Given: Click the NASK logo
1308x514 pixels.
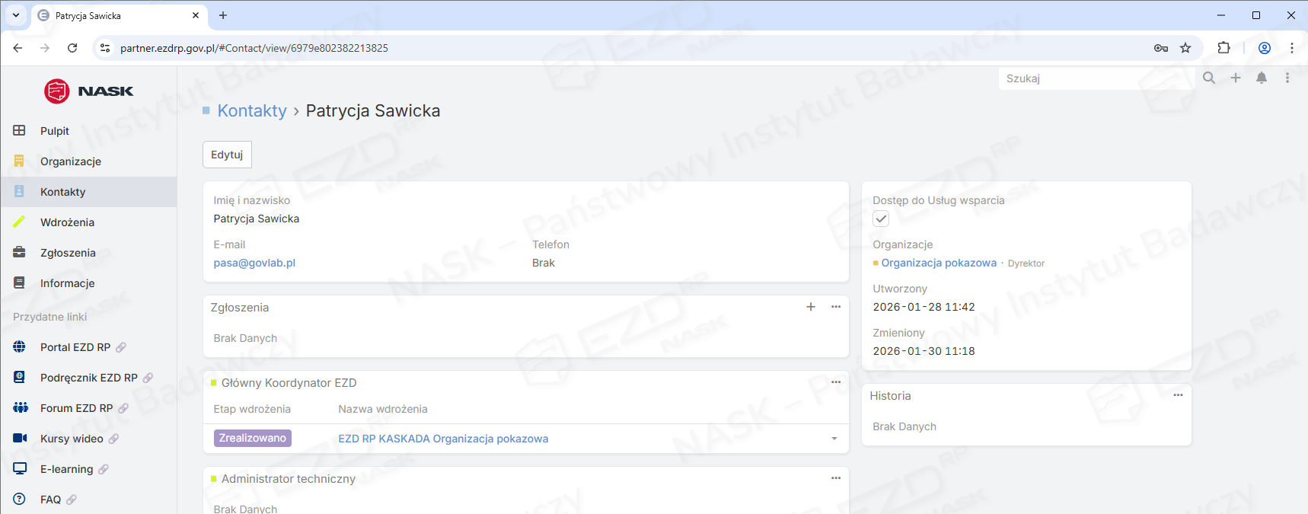Looking at the screenshot, I should 88,91.
